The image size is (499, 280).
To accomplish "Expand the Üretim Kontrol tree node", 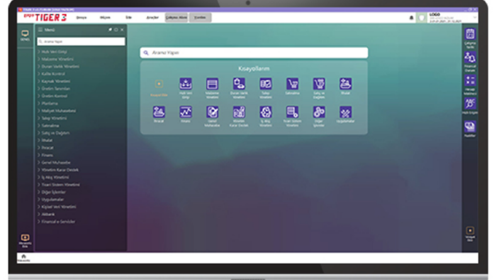I will click(39, 96).
